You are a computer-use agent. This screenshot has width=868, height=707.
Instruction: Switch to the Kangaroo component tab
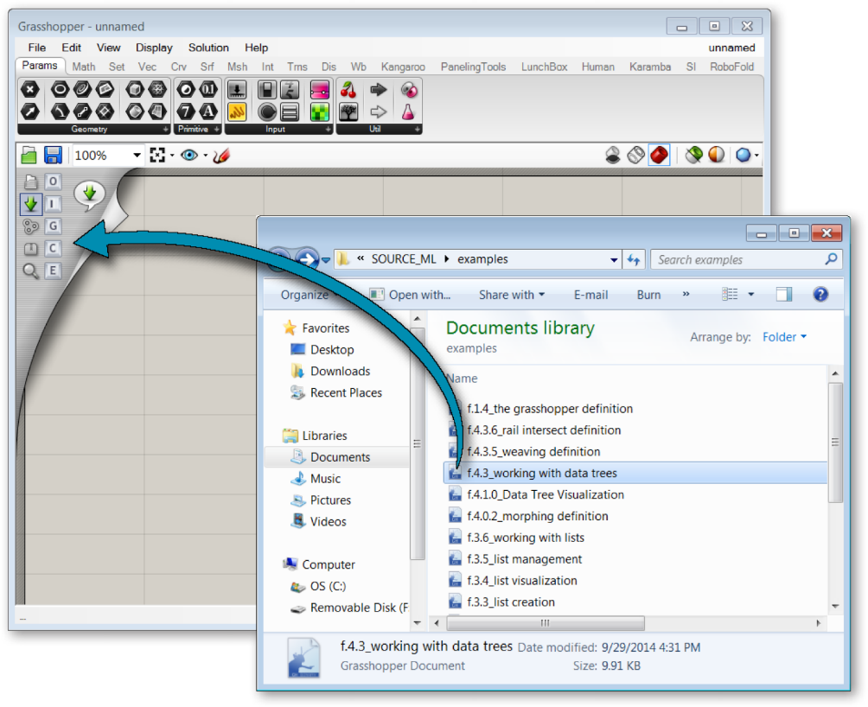coord(403,67)
